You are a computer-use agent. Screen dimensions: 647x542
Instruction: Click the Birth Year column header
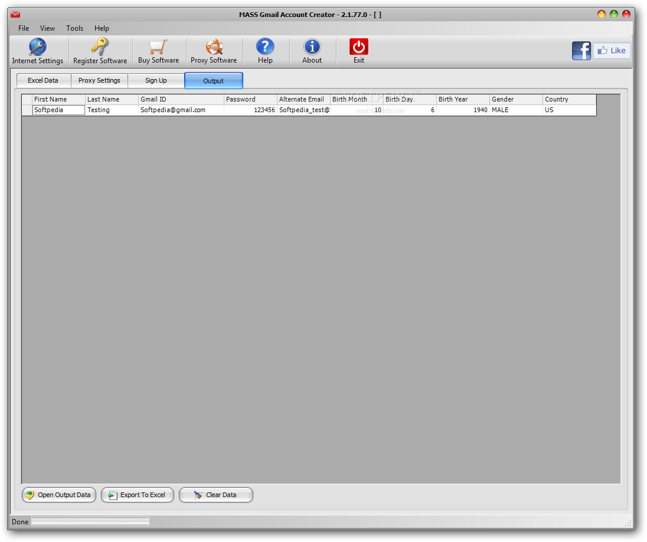coord(463,99)
